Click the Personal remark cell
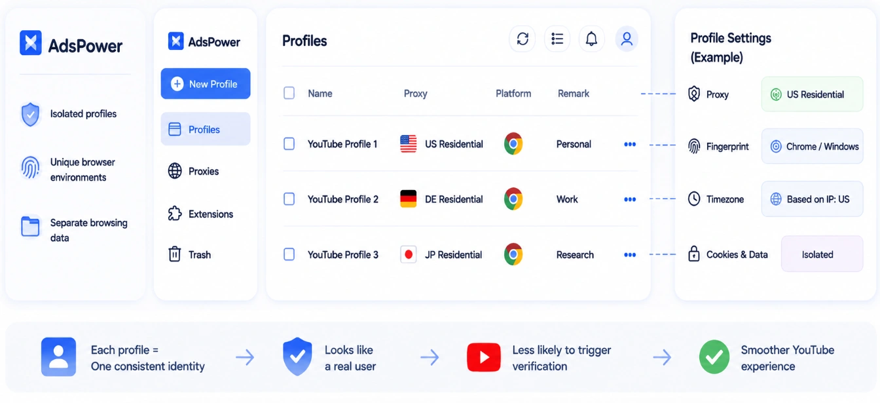Viewport: 880px width, 403px height. click(x=574, y=144)
